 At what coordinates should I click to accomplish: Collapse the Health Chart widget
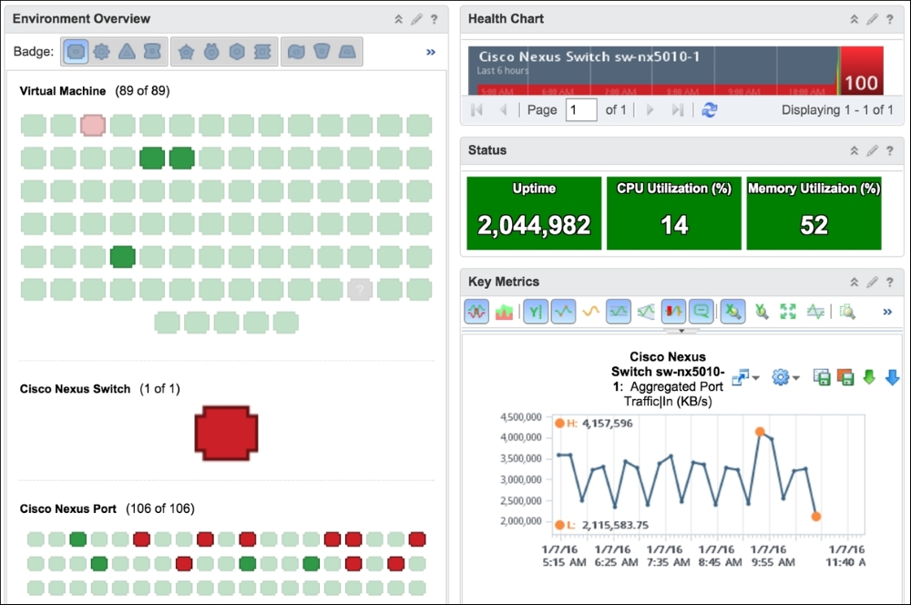[x=855, y=19]
